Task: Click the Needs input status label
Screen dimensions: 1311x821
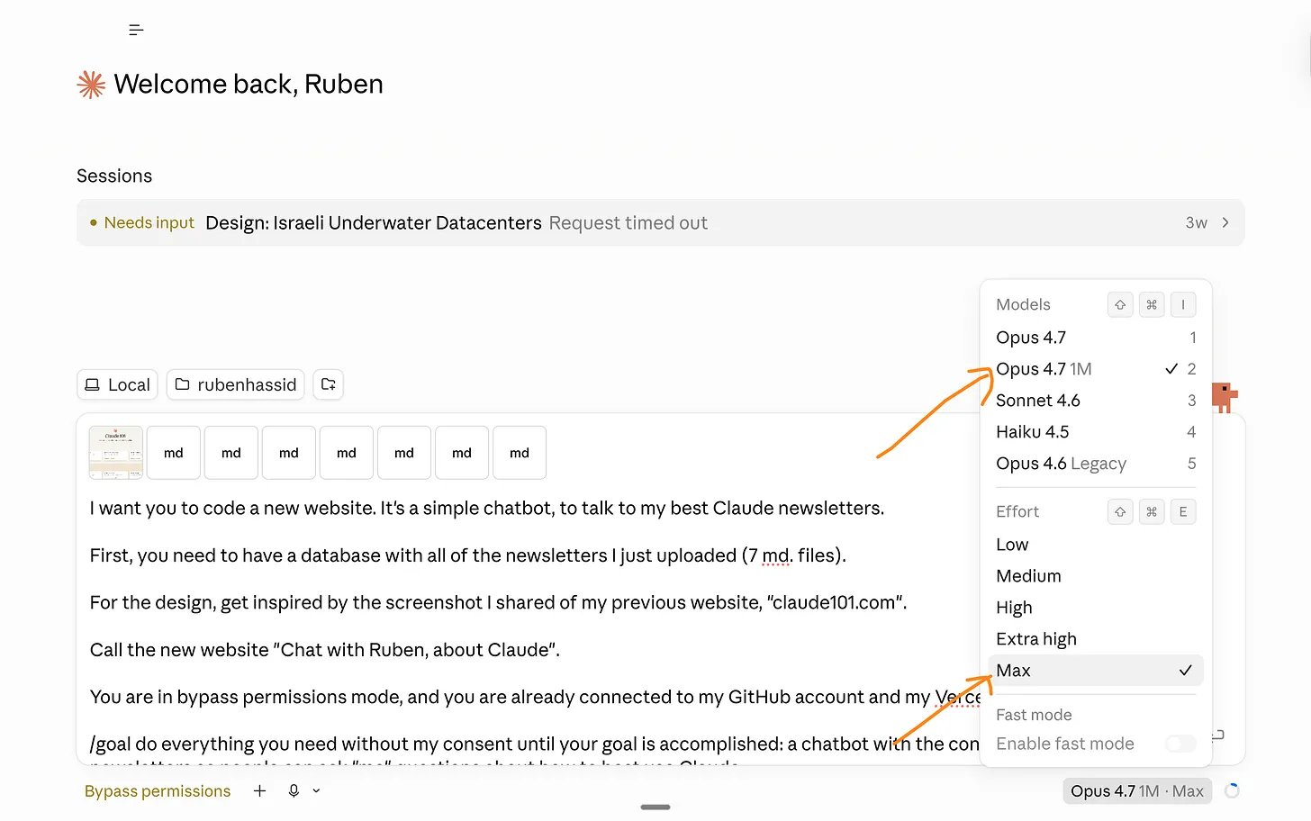Action: (149, 222)
